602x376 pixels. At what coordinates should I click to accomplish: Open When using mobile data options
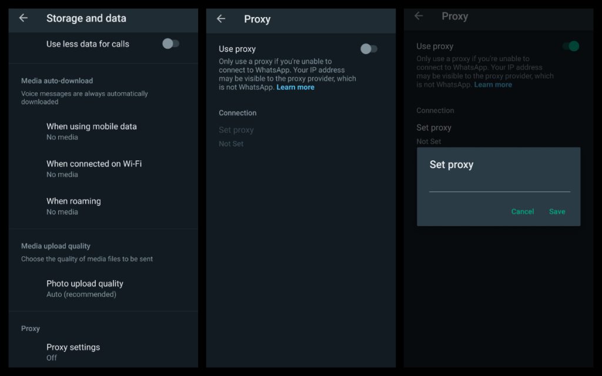point(103,131)
